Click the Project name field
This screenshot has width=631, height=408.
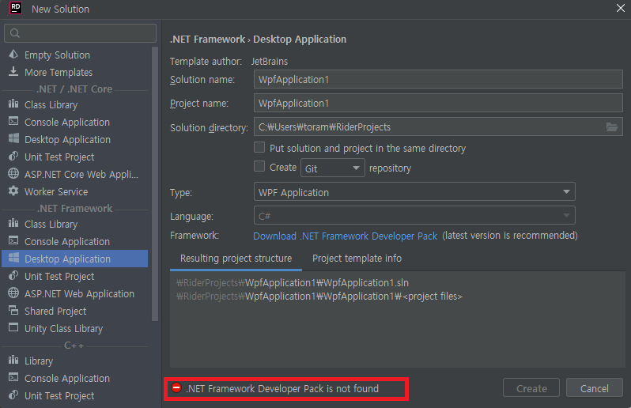click(438, 103)
